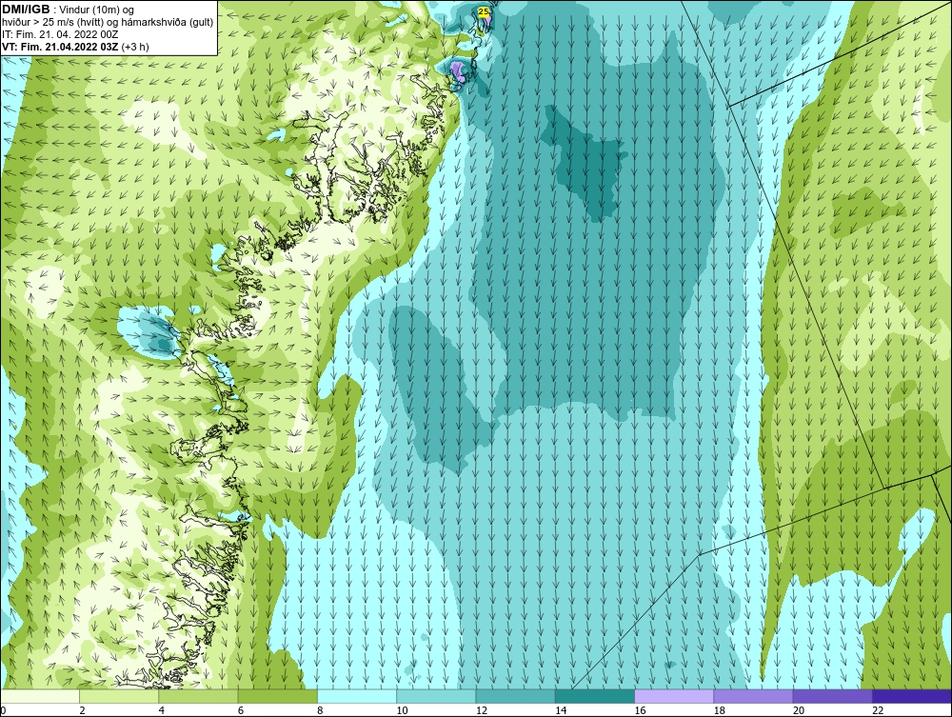Select the 20–22 m/s violet swatch
The width and height of the screenshot is (952, 717).
[x=832, y=696]
